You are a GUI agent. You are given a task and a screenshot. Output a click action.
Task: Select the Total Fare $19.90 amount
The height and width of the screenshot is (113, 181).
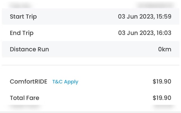tap(162, 98)
